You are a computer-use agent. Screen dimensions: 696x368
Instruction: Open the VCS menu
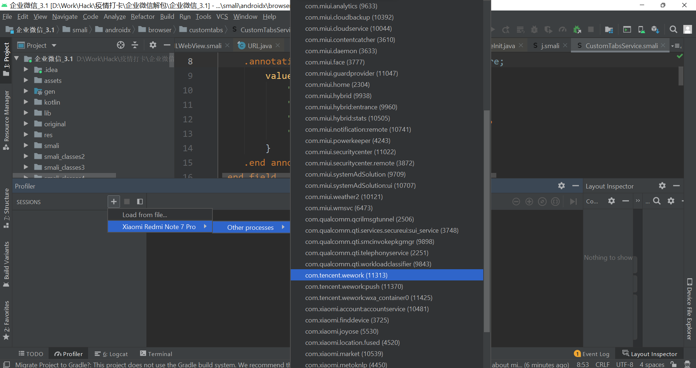pos(222,17)
